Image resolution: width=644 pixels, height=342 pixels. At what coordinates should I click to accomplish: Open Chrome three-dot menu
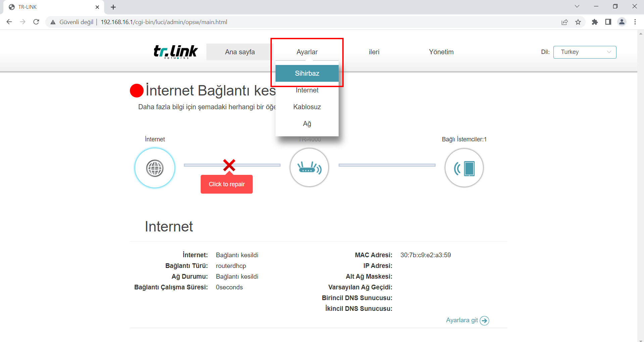click(635, 22)
